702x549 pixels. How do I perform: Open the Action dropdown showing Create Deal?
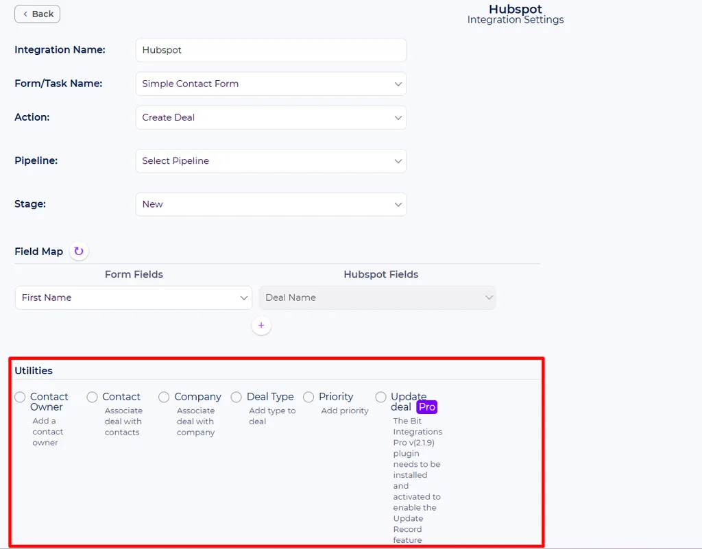[271, 118]
